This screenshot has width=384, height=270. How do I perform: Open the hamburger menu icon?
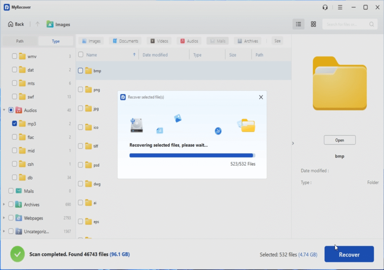340,7
